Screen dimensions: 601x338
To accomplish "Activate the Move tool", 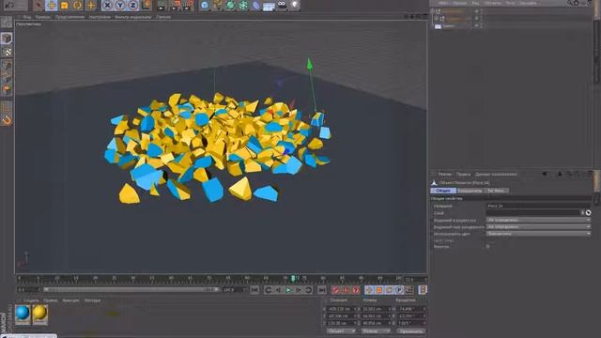I will [51, 5].
